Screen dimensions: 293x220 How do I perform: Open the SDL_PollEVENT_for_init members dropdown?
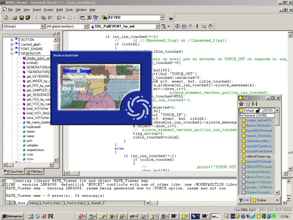[x=158, y=26]
